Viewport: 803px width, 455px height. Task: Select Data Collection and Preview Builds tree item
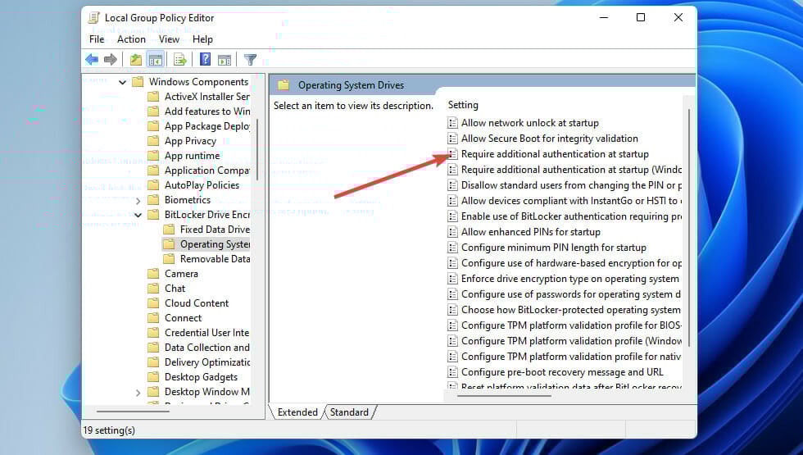(x=206, y=348)
